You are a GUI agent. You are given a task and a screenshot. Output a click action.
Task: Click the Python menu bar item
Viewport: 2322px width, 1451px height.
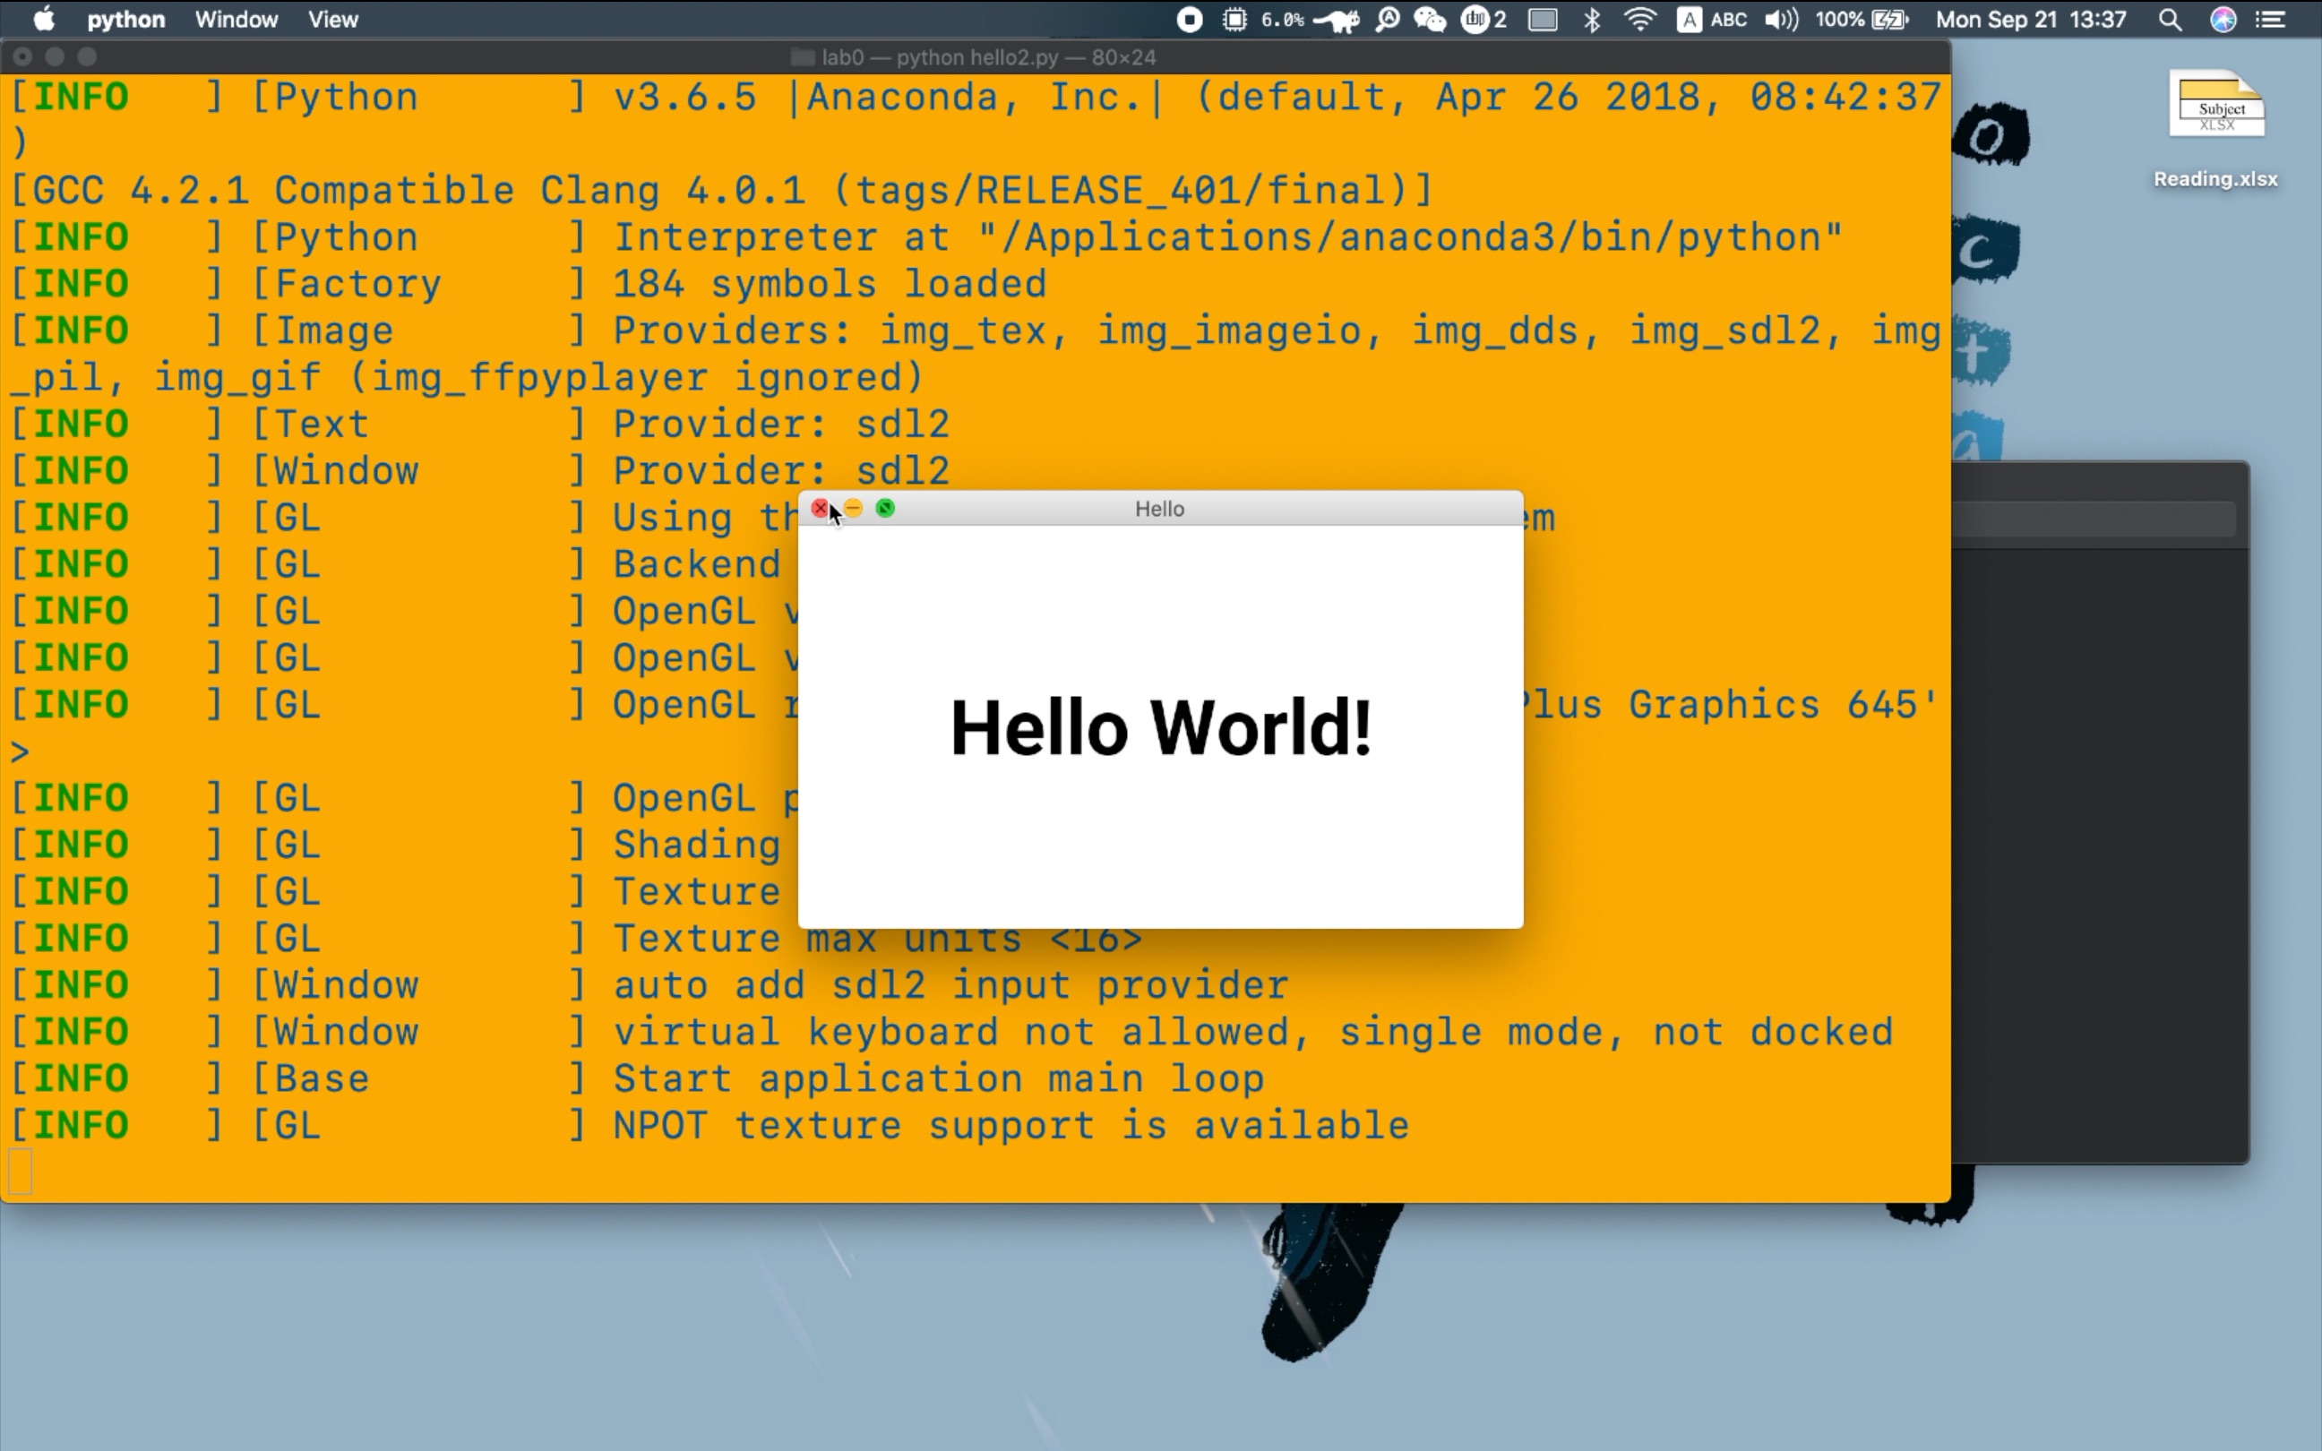click(125, 20)
